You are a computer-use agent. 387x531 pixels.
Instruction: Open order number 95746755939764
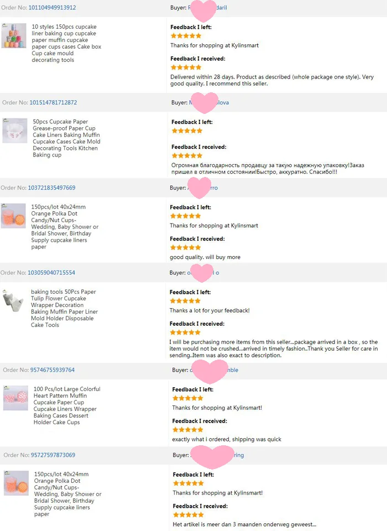53,370
